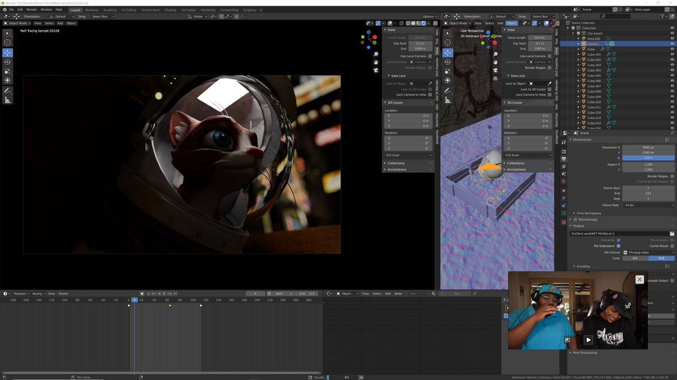Hide the Camera object via eye icon

click(x=672, y=44)
